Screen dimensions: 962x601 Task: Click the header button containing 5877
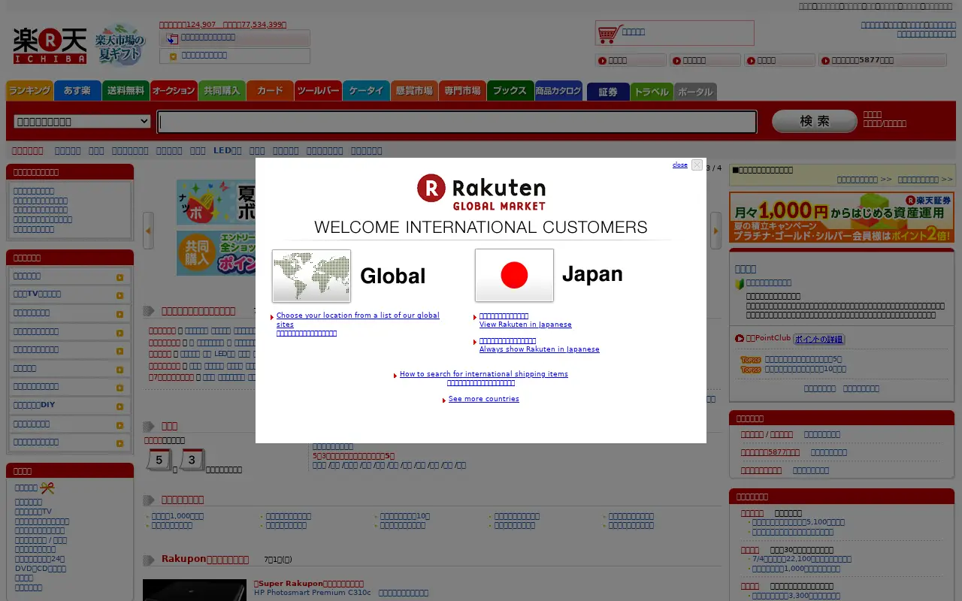click(883, 60)
